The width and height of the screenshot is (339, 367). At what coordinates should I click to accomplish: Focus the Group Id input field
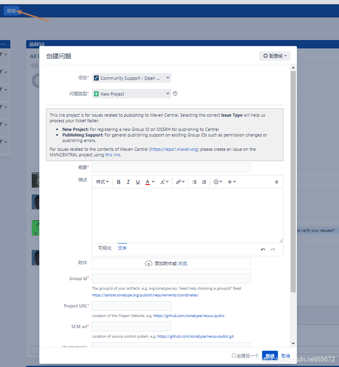click(171, 279)
